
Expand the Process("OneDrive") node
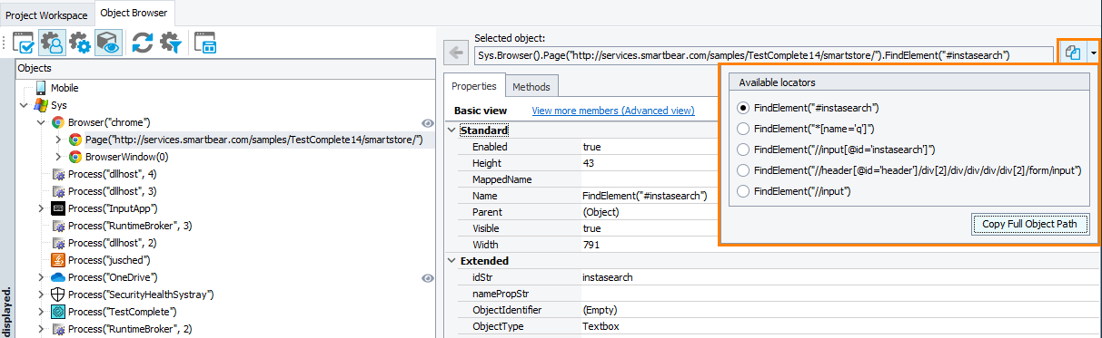click(41, 277)
